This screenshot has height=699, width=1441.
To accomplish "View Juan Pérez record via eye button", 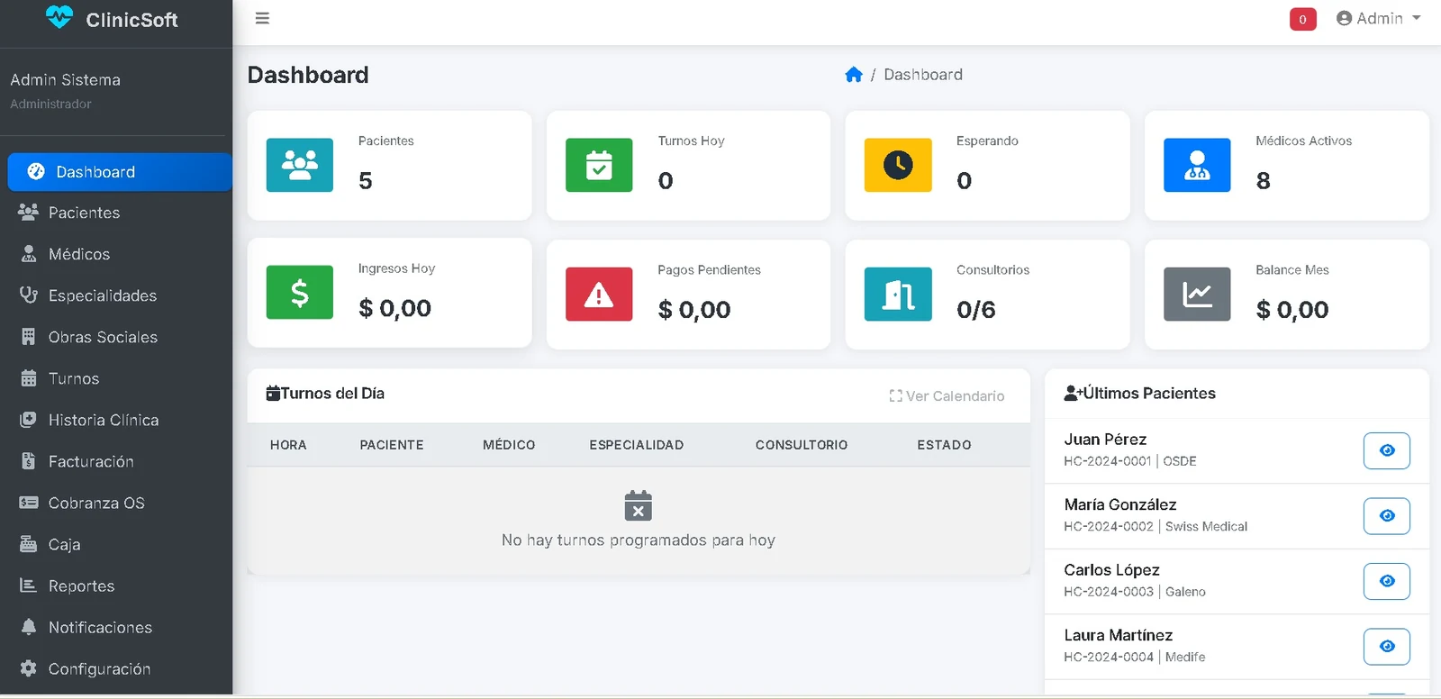I will (x=1387, y=450).
